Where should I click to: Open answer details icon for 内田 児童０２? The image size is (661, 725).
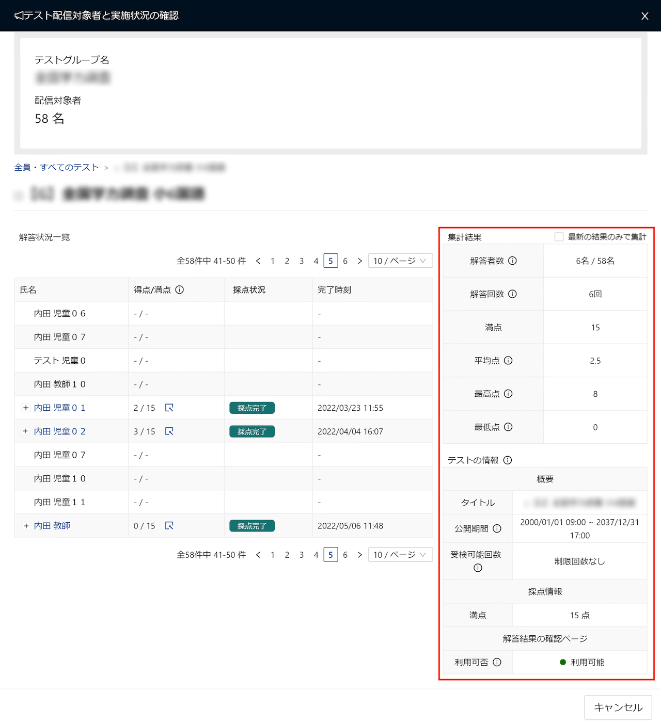click(x=169, y=431)
